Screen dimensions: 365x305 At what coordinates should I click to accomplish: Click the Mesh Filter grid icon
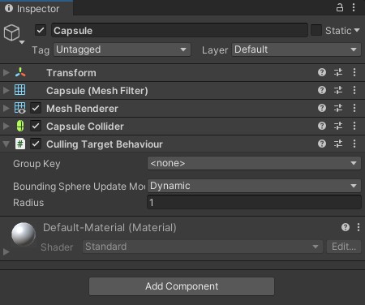(20, 90)
